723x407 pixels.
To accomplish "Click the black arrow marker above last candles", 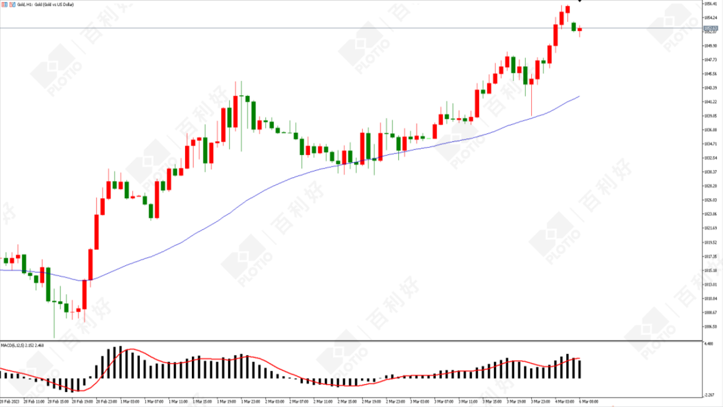I will (580, 1).
